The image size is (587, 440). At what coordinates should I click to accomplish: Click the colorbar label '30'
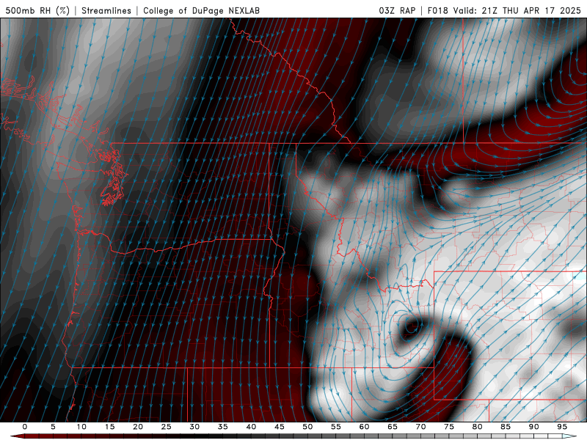point(194,427)
